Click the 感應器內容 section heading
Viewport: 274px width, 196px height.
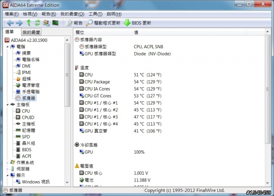89,40
